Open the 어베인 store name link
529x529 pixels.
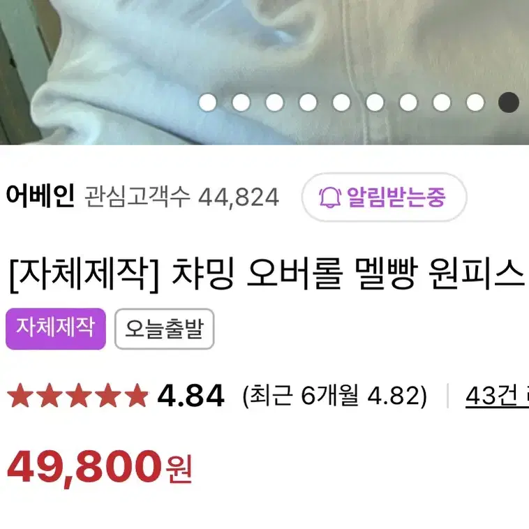coord(40,196)
